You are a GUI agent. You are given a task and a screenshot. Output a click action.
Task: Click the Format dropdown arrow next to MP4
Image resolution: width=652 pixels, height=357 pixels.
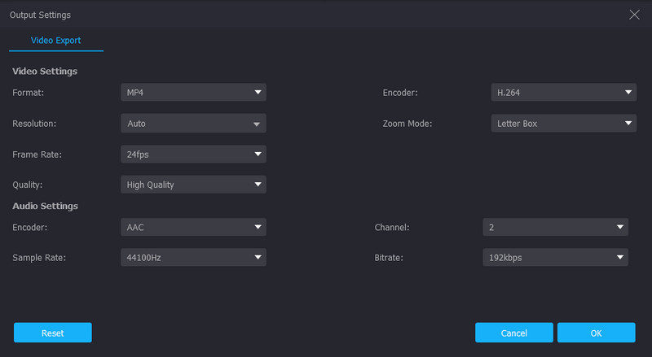[258, 93]
